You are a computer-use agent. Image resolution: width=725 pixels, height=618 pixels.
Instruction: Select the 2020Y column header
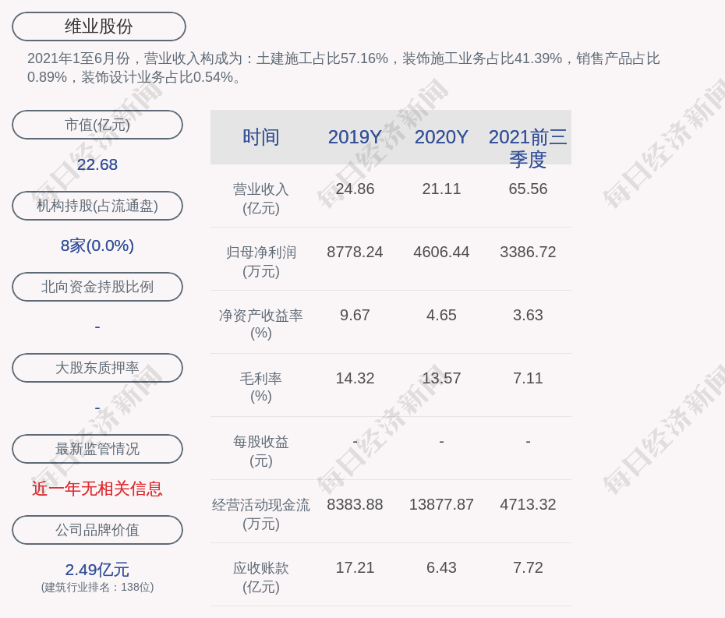click(441, 137)
